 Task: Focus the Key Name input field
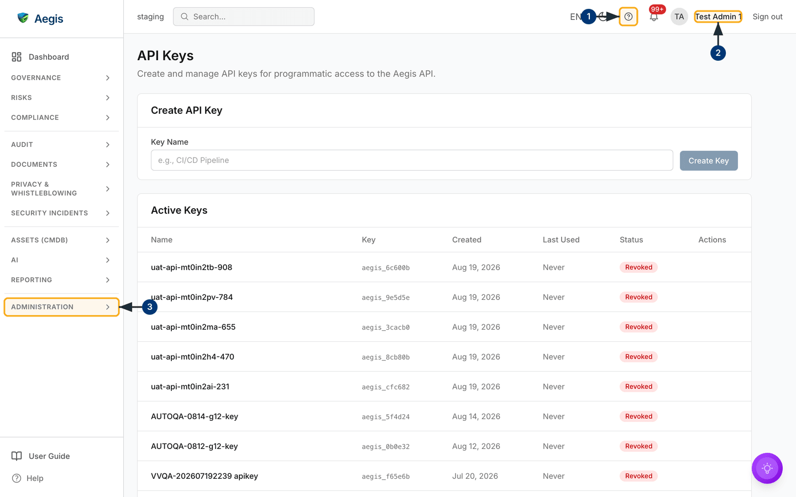tap(412, 160)
